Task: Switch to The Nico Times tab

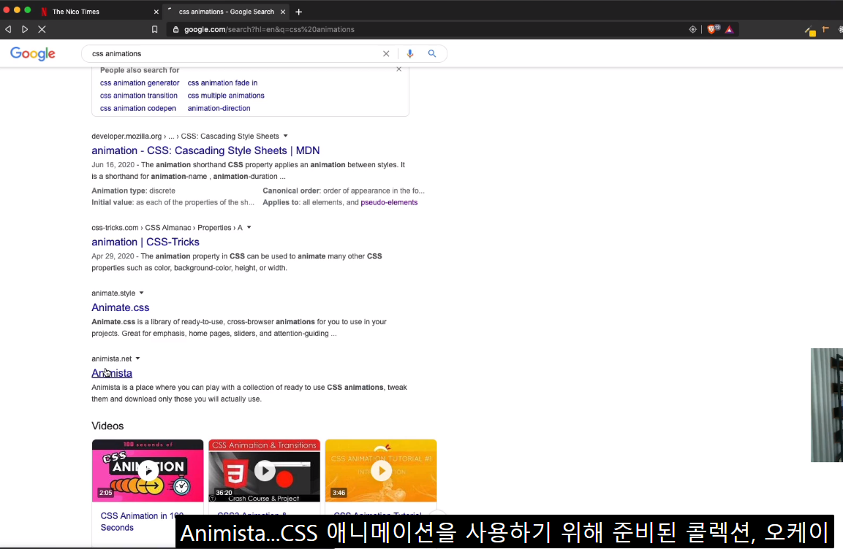Action: tap(100, 11)
